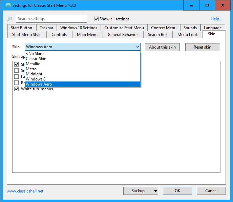Pick the Midnight skin option

point(83,74)
